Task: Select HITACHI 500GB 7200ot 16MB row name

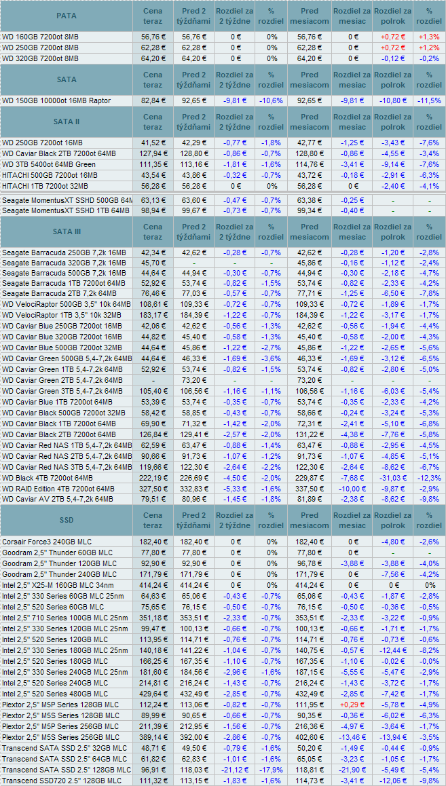Action: click(x=50, y=175)
